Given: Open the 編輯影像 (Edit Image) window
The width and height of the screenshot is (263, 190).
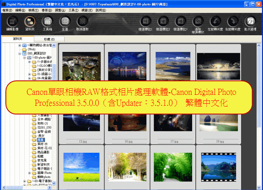Looking at the screenshot, I should pos(12,22).
